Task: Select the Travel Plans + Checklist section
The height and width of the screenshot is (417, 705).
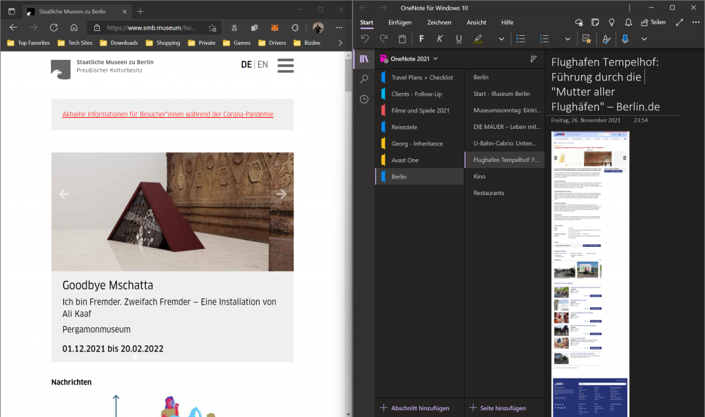Action: click(x=419, y=77)
